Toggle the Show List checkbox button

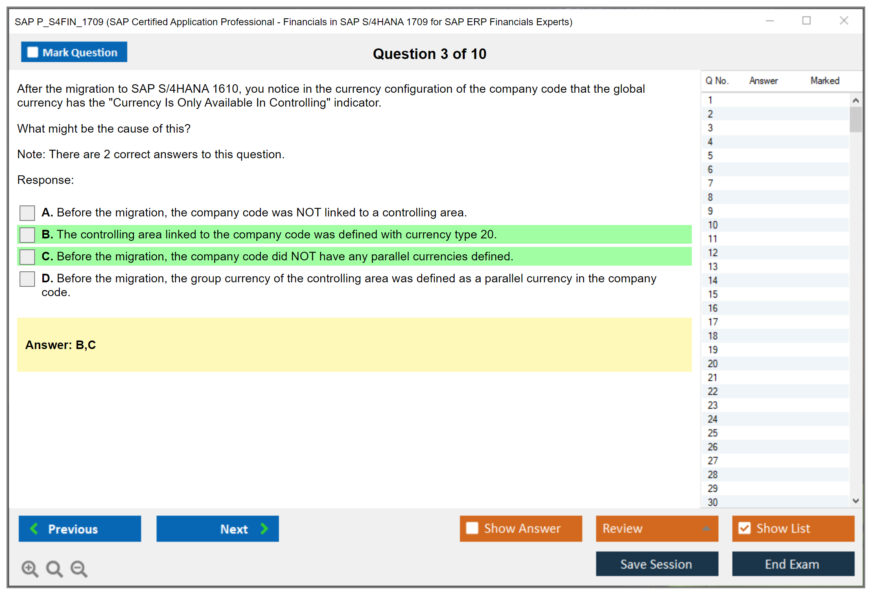coord(793,528)
